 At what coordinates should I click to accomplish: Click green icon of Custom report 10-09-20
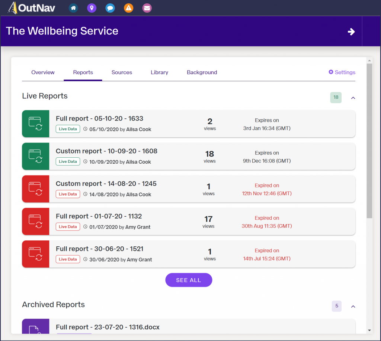pyautogui.click(x=35, y=156)
